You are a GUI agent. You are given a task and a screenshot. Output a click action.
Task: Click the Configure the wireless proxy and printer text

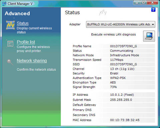pos(33,49)
